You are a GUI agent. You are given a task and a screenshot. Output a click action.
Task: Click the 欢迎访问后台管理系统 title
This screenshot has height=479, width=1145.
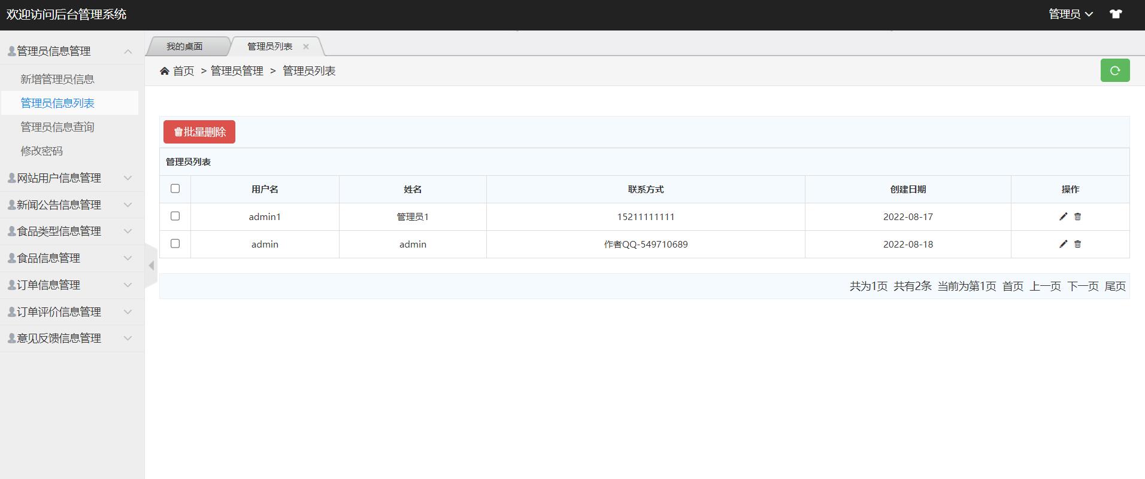pos(66,14)
